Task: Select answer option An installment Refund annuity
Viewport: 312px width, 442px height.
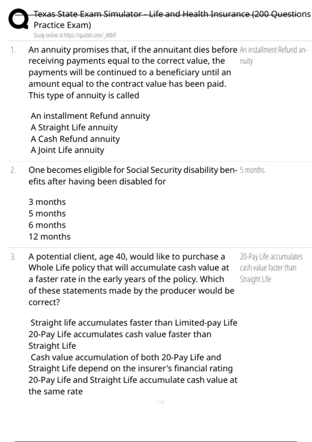Action: point(90,116)
